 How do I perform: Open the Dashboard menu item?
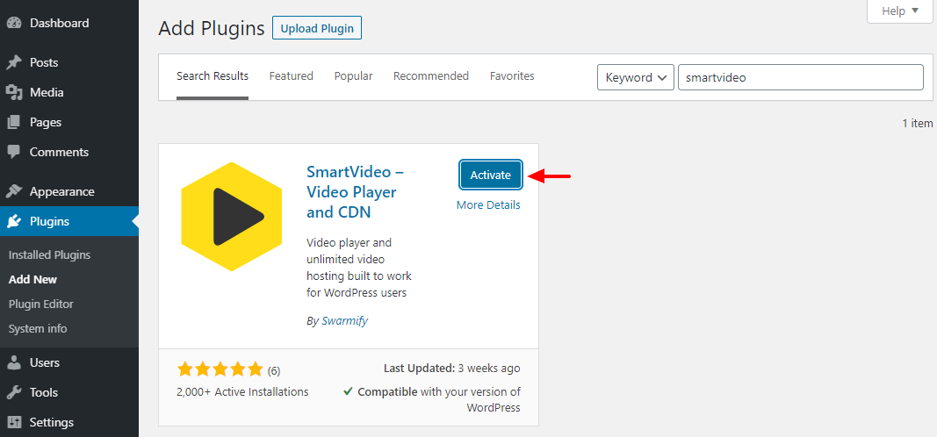point(69,24)
